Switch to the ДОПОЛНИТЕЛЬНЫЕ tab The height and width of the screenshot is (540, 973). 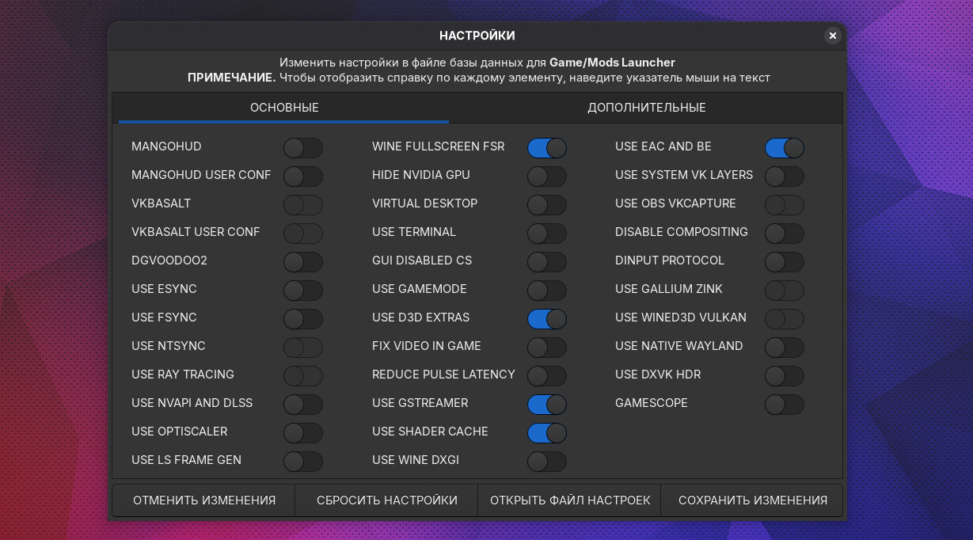point(646,108)
